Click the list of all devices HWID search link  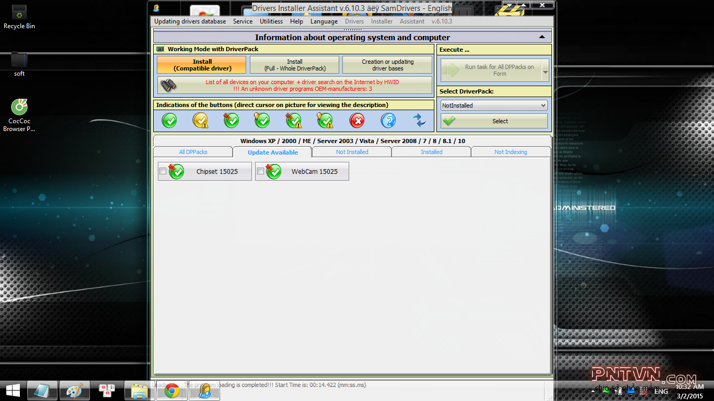point(295,85)
